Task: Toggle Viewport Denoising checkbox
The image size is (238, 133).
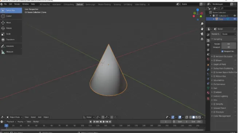Action: tap(222, 51)
